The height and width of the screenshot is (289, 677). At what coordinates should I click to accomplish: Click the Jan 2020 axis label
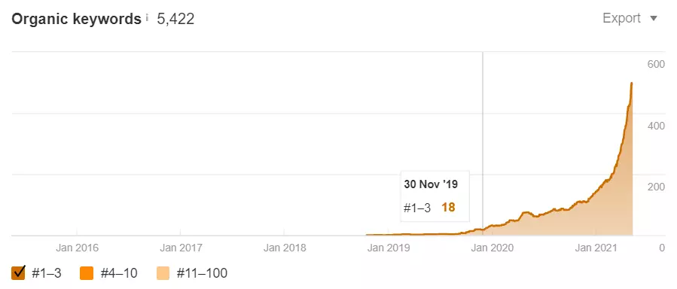pos(493,248)
